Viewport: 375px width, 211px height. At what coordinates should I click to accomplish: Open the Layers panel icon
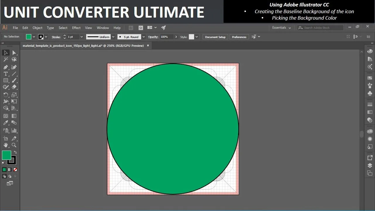[x=370, y=166]
